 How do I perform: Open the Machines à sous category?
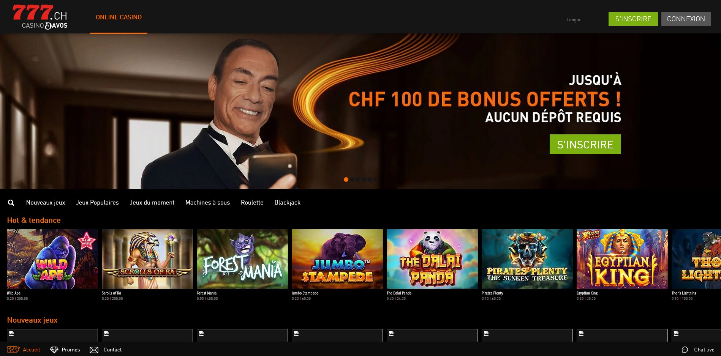pos(207,203)
